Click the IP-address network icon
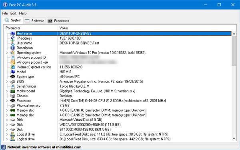 (13, 38)
